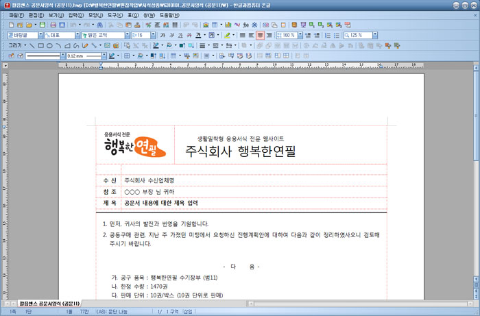Pick the highlighter color
Viewport: 480px width, 316px height.
[x=227, y=35]
